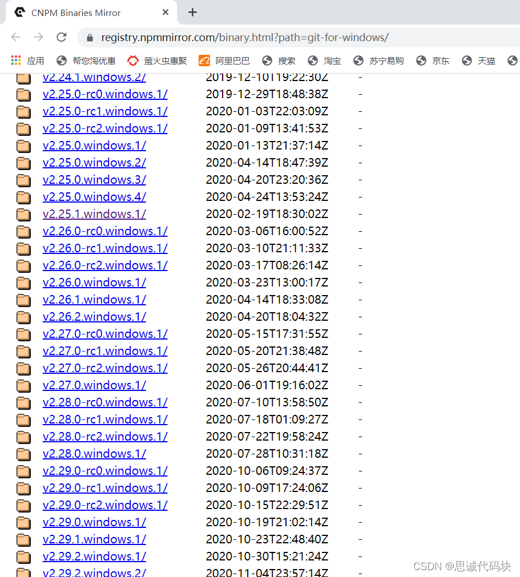This screenshot has height=577, width=520.
Task: Click folder icon beside v2.26.0.windows.1/
Action: click(x=23, y=283)
